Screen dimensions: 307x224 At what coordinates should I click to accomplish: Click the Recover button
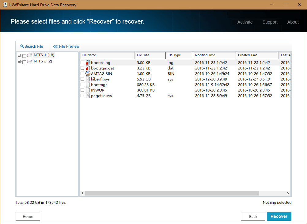279,216
